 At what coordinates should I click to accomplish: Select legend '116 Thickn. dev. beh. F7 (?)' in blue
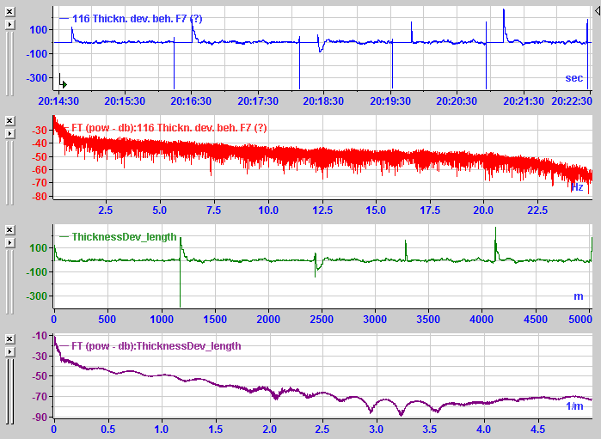tap(137, 18)
